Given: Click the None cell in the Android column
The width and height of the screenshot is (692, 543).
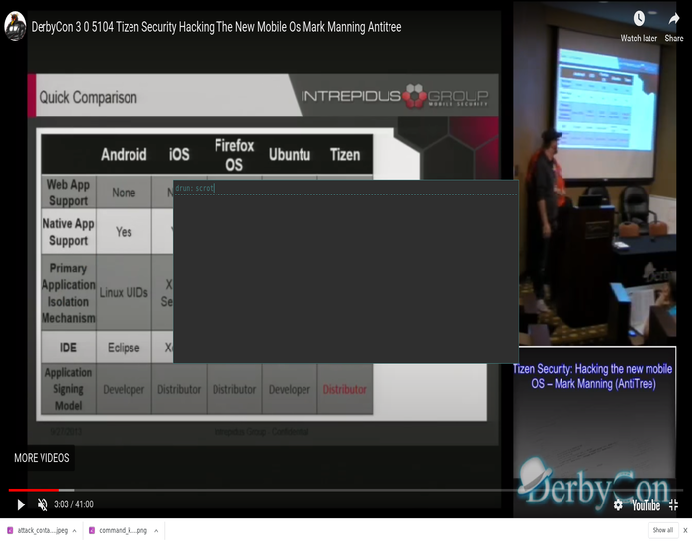Looking at the screenshot, I should coord(124,193).
